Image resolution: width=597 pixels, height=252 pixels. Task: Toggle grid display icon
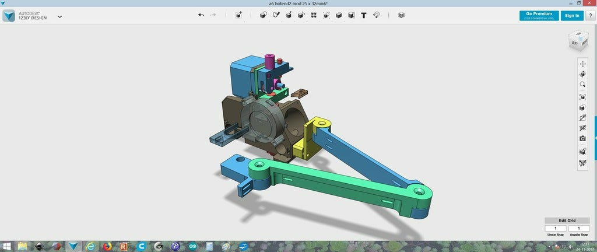click(582, 152)
